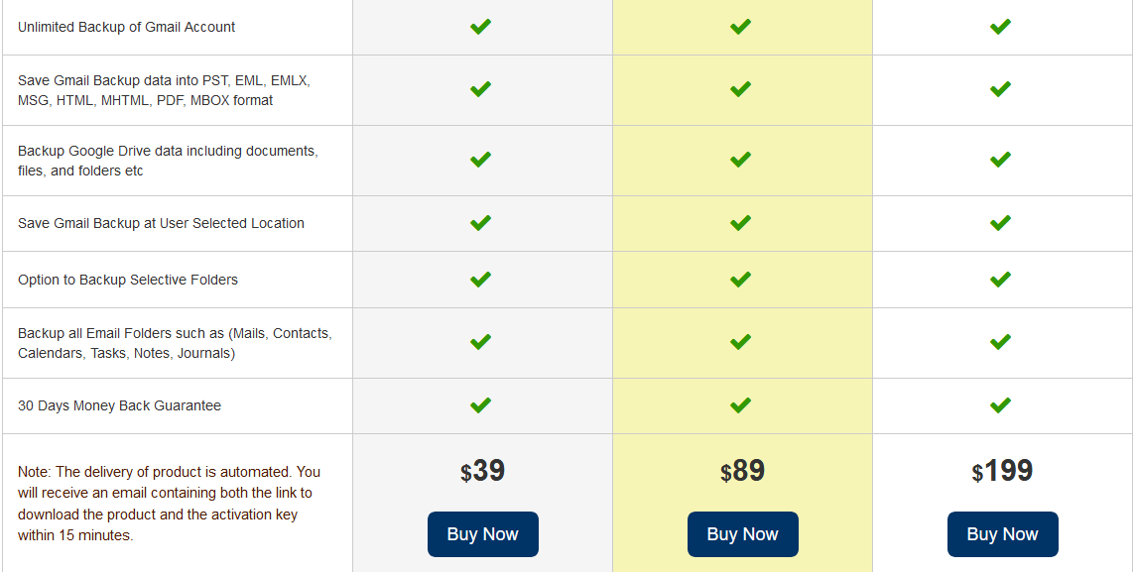Click the $89 plan Buy Now button
This screenshot has height=572, width=1135.
point(743,534)
